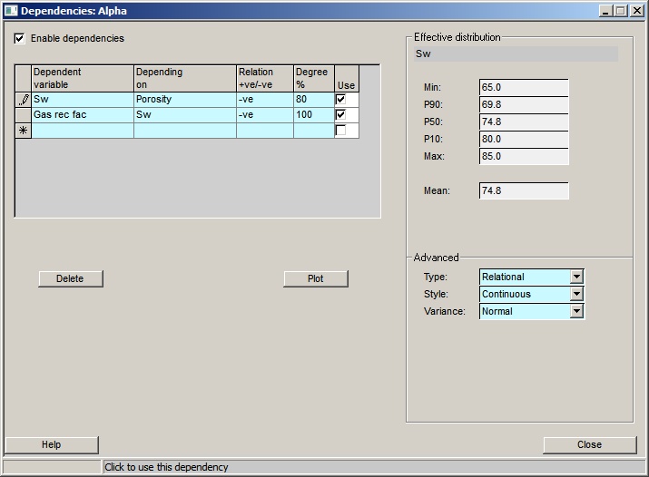Click the pencil edit row marker
649x477 pixels.
[x=24, y=100]
